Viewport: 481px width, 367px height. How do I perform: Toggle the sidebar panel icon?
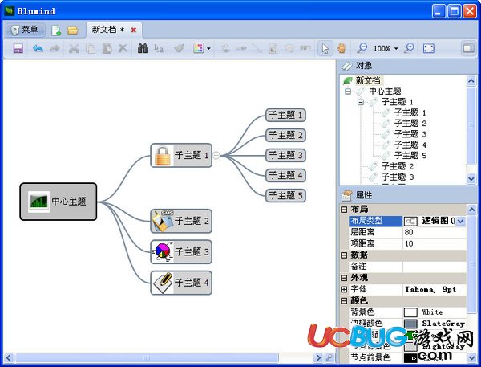[x=468, y=48]
